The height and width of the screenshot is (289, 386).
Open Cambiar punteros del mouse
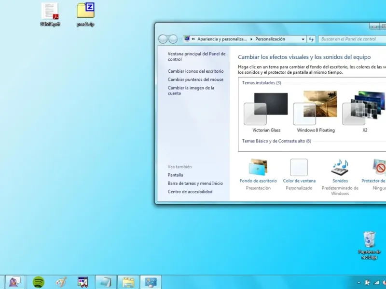point(195,79)
